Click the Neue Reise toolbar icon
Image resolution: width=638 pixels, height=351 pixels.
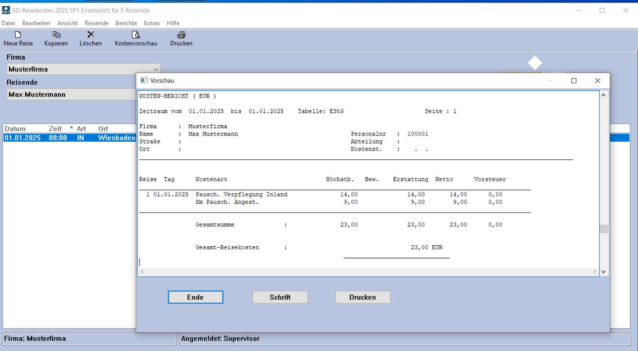(x=18, y=35)
